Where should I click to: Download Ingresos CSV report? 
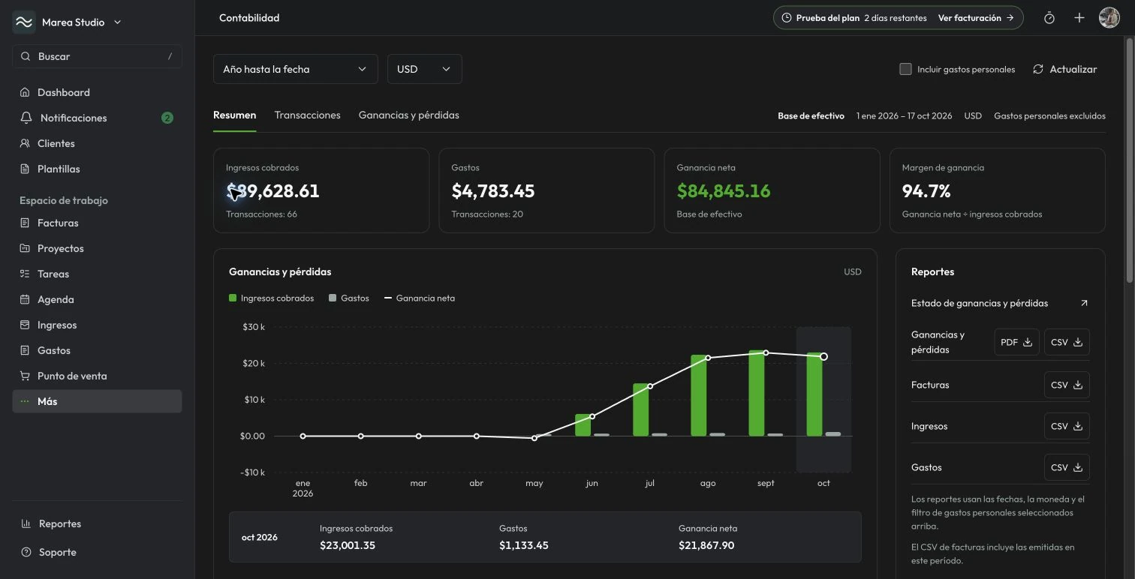[x=1067, y=426]
